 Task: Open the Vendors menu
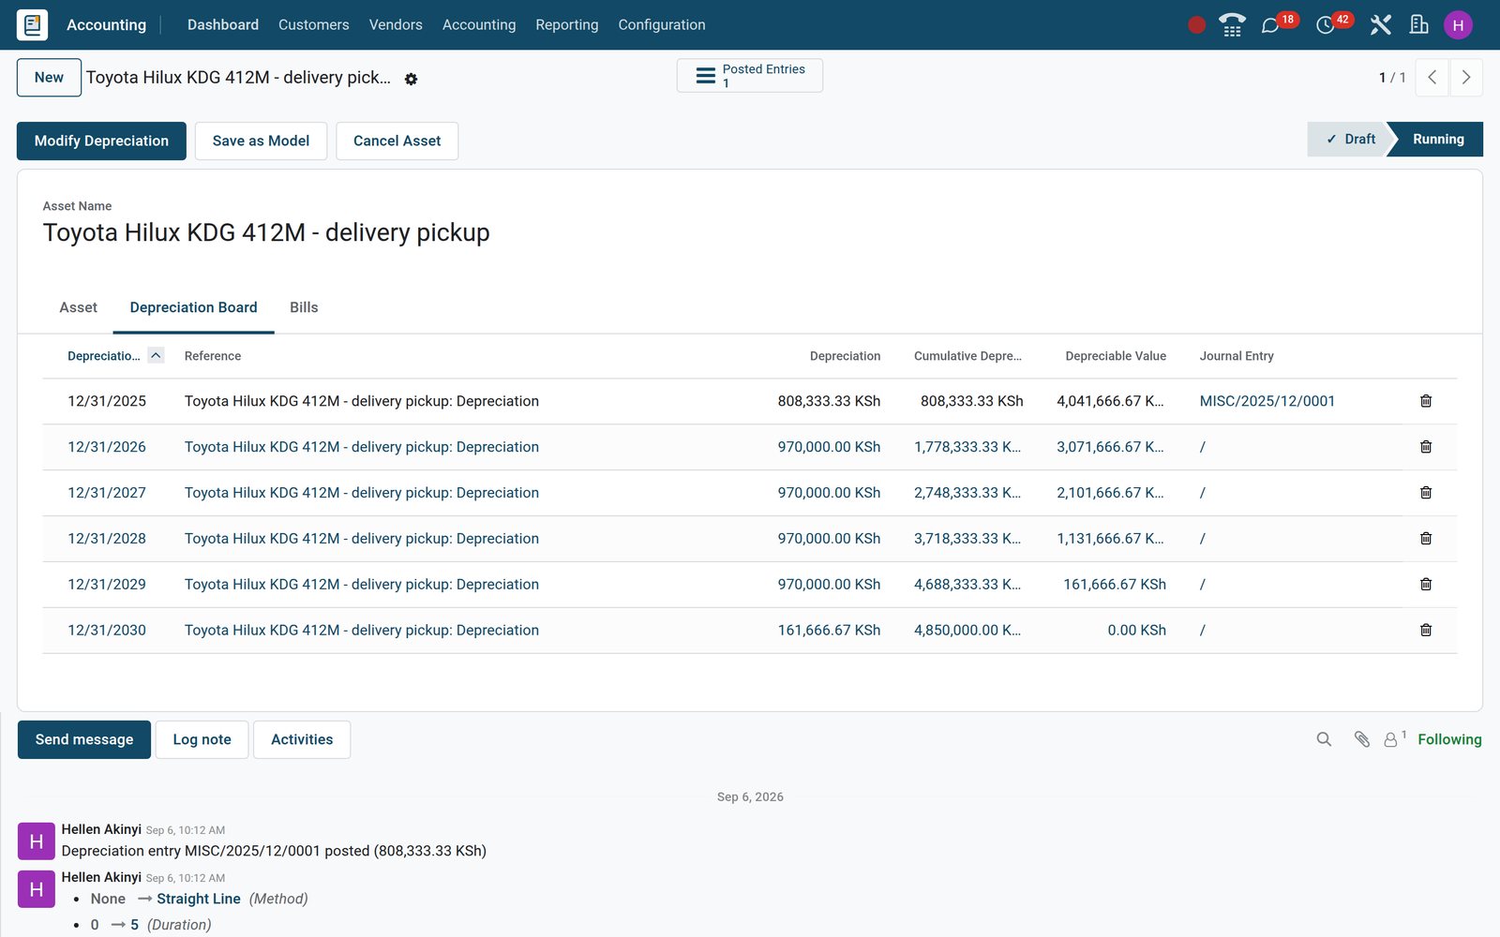396,24
